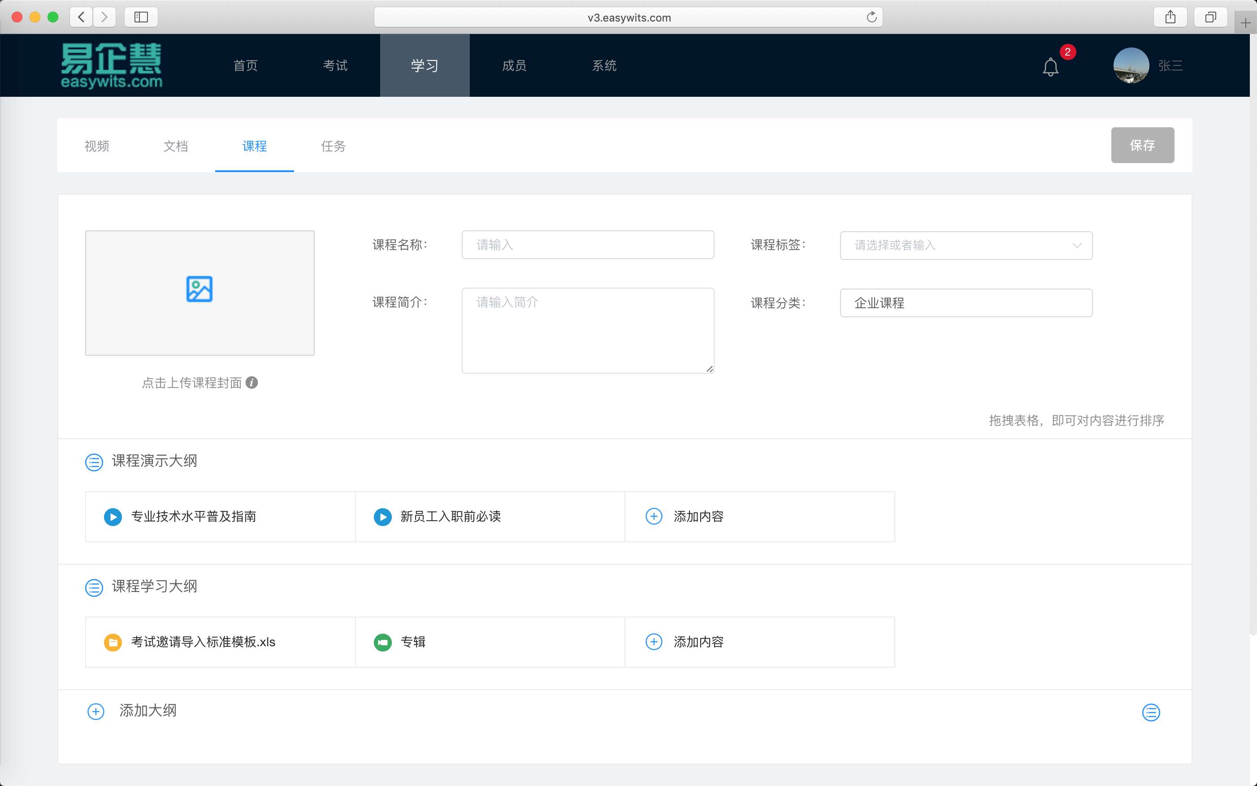Screen dimensions: 1257x786
Task: Open the 系统 navigation item
Action: tap(604, 65)
